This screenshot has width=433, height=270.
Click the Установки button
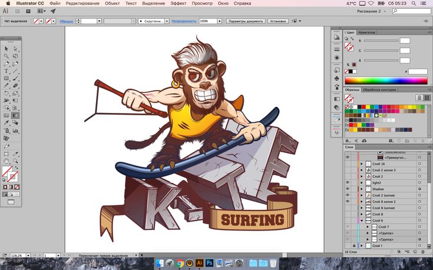coord(278,21)
